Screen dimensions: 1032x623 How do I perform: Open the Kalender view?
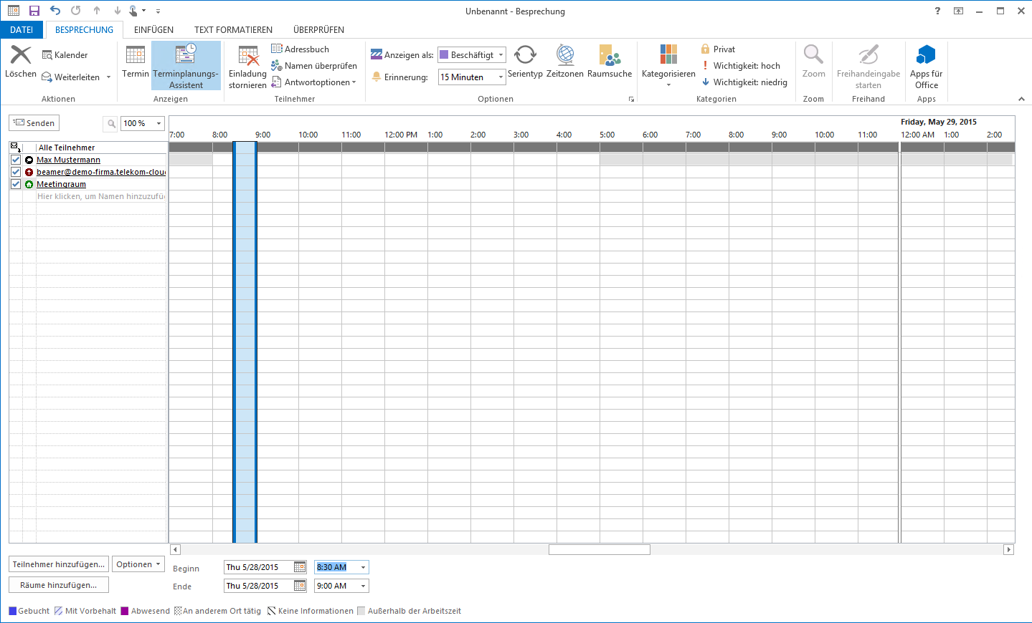tap(65, 55)
